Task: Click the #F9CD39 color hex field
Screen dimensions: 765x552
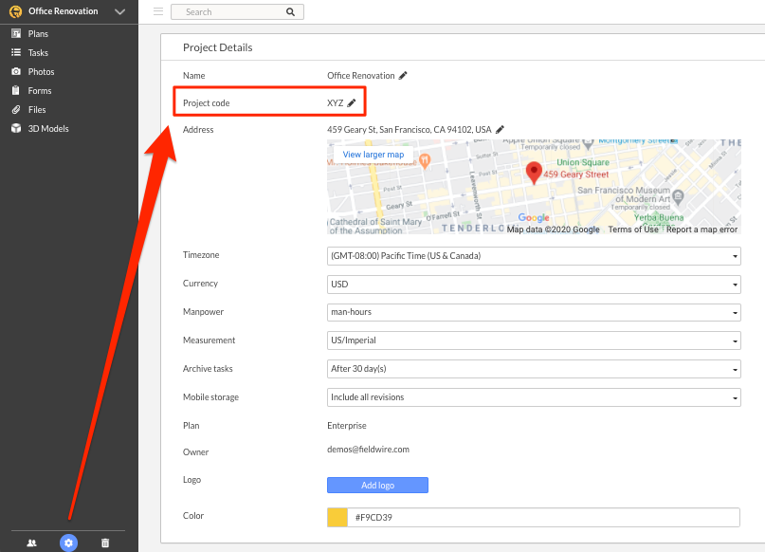Action: [x=543, y=517]
